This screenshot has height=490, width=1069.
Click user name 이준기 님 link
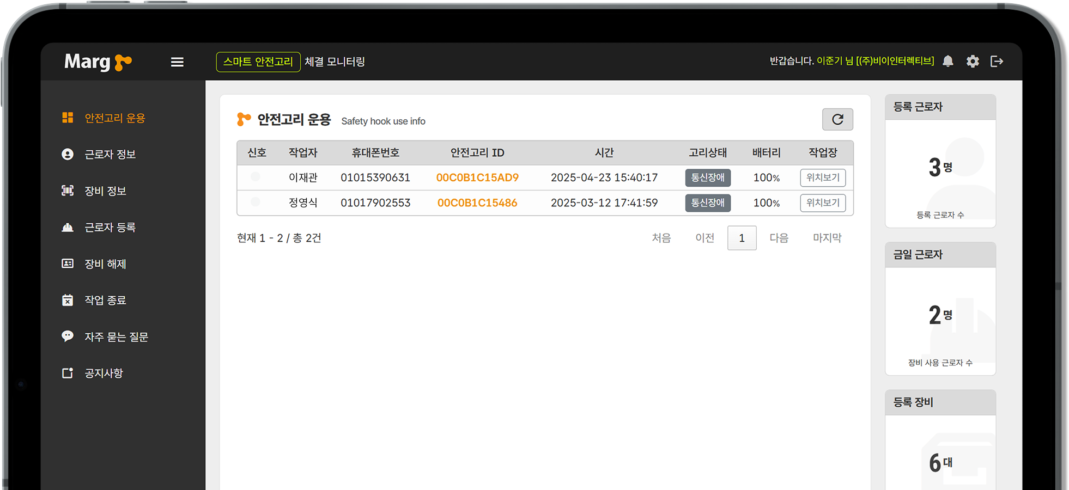[835, 61]
